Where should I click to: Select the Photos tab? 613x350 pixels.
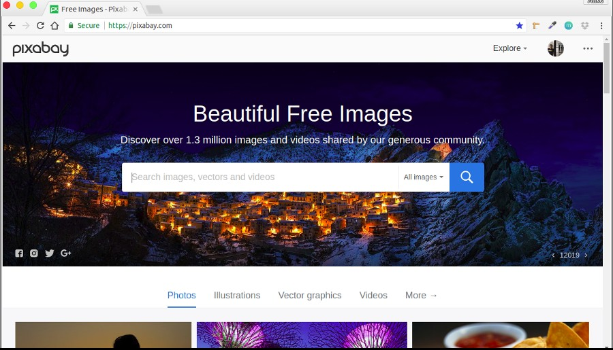[181, 296]
